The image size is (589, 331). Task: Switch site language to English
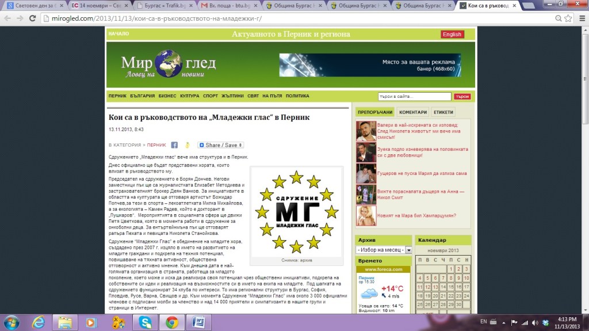(452, 35)
